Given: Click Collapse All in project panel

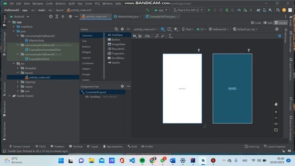Looking at the screenshot, I should pos(63,17).
